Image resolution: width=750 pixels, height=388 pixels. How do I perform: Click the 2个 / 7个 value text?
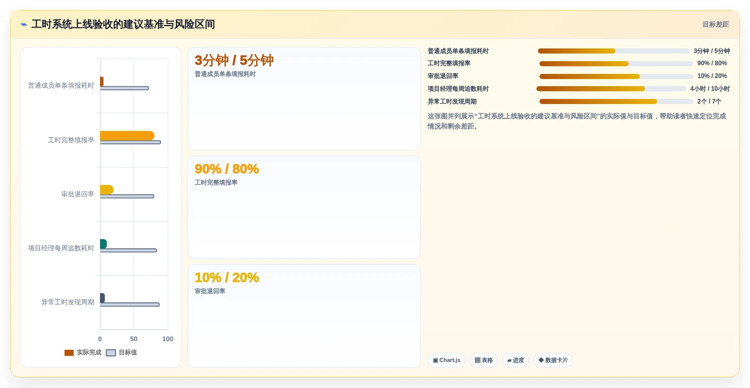click(x=709, y=101)
